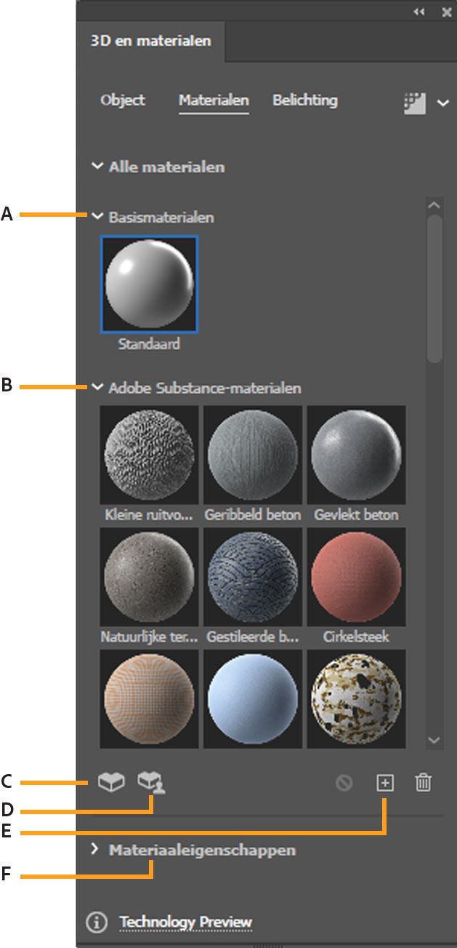Click the disabled remove material icon
Screen dimensions: 457x948
click(344, 783)
